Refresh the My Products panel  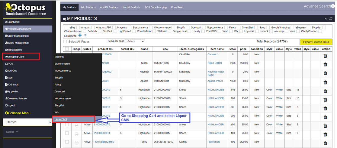(x=331, y=19)
